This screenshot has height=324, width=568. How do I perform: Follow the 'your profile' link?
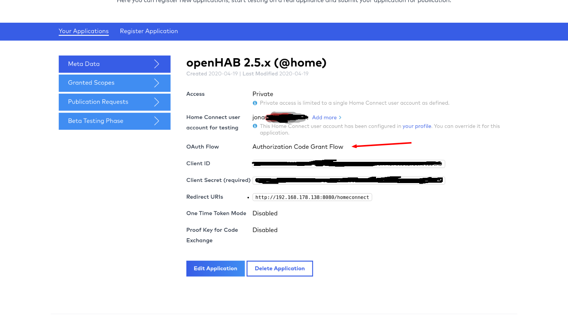pos(417,126)
